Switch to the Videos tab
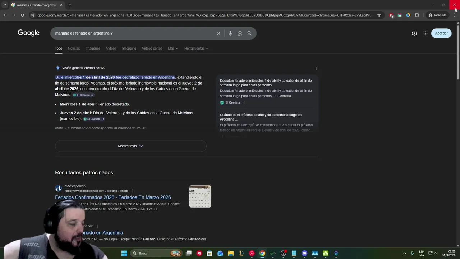 point(111,49)
